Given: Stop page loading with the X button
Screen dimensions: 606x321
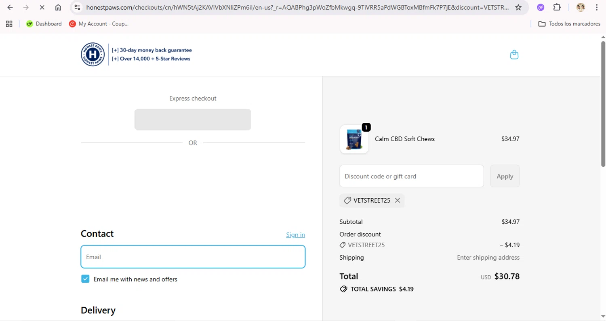Looking at the screenshot, I should pyautogui.click(x=42, y=7).
